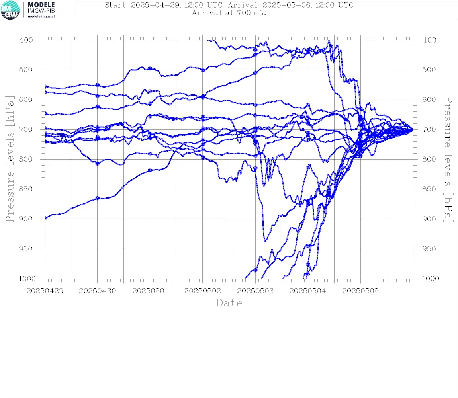Click the date label 20250501
The image size is (458, 398).
(150, 291)
